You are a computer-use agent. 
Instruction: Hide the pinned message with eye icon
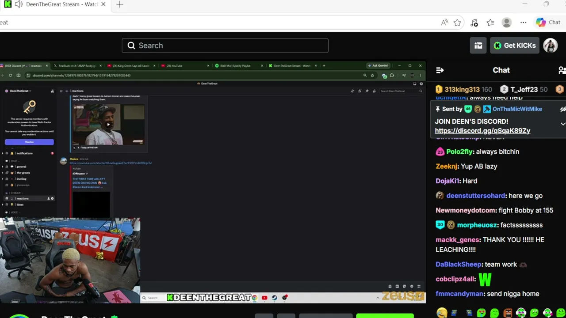point(563,109)
